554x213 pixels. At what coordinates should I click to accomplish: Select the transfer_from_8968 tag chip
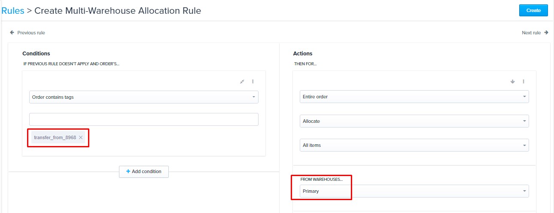point(55,137)
